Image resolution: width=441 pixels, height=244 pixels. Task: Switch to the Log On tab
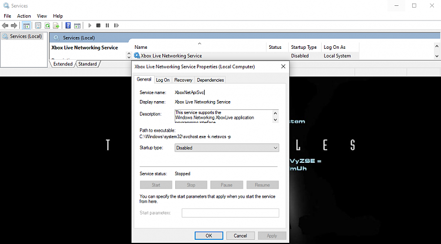click(x=163, y=80)
